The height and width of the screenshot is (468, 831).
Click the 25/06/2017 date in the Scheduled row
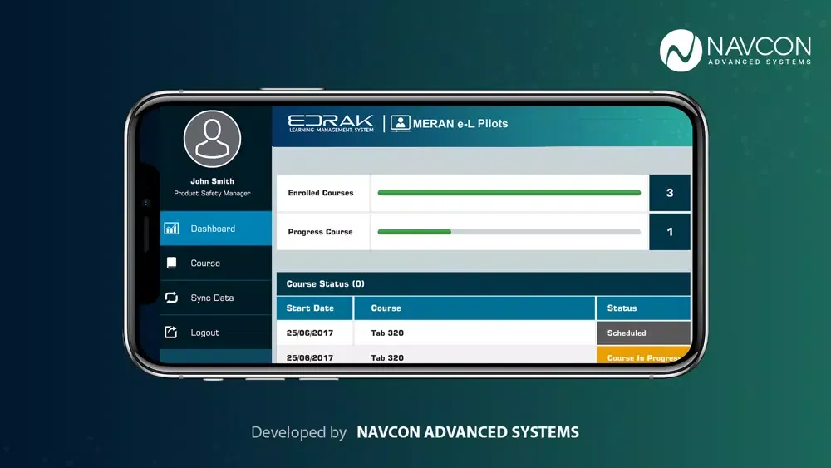pos(309,333)
